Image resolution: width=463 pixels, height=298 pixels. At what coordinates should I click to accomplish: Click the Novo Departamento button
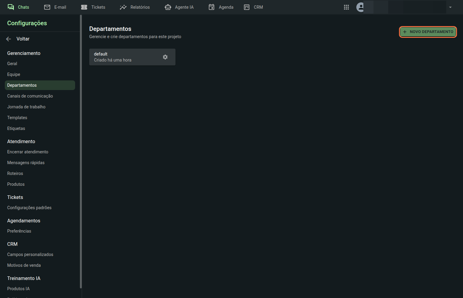(428, 32)
